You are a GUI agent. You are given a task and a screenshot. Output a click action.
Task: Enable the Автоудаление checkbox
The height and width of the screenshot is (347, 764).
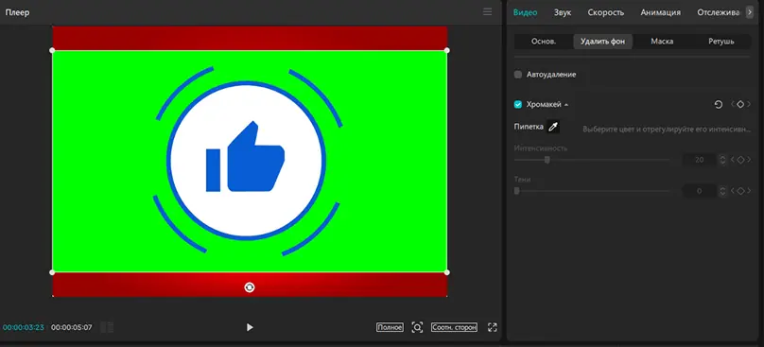(x=518, y=75)
